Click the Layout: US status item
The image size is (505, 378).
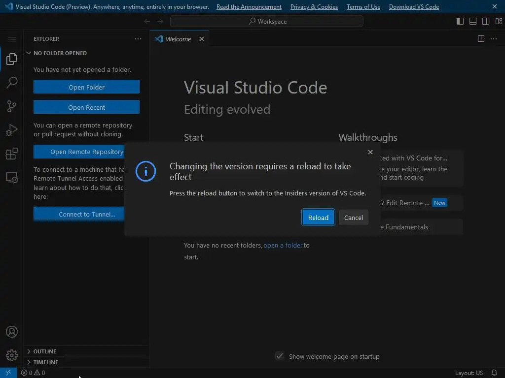point(469,373)
